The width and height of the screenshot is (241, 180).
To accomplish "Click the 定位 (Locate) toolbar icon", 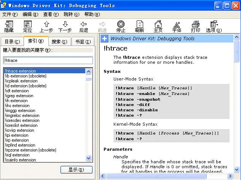I will tap(27, 26).
